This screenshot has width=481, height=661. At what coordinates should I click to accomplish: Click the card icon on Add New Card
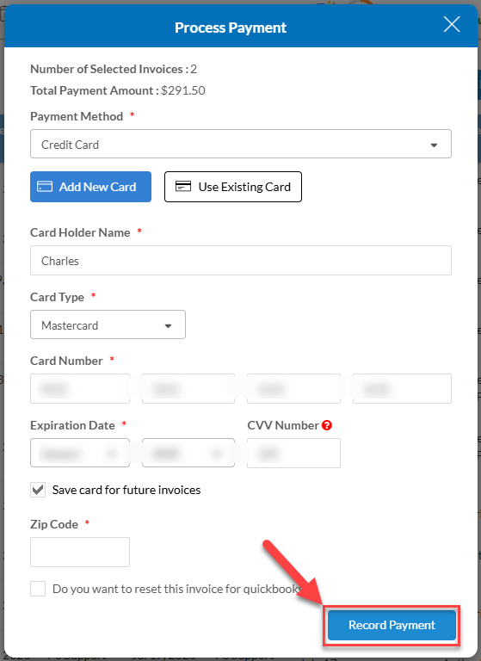(x=45, y=186)
